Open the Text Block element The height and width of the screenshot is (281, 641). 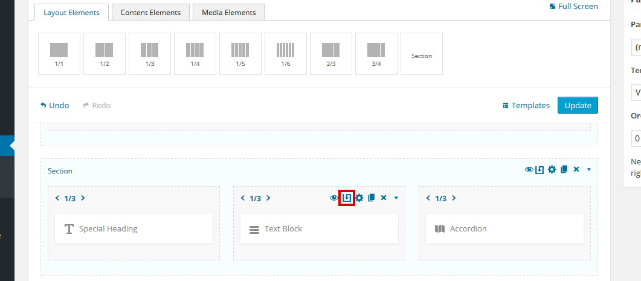pos(319,228)
